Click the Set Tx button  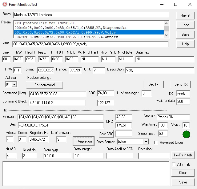pos(153,84)
